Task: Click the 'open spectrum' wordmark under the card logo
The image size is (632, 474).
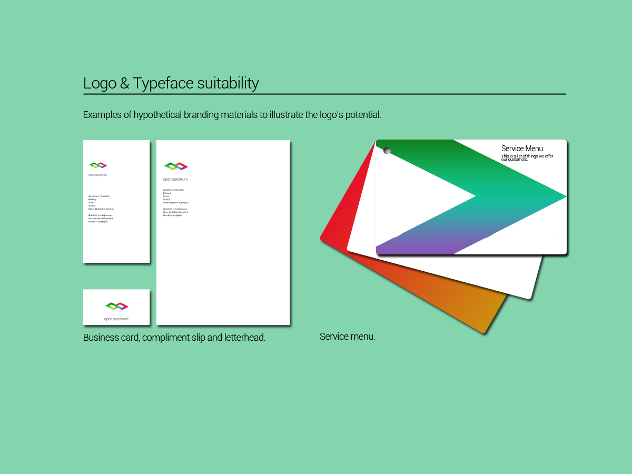Action: tap(115, 318)
